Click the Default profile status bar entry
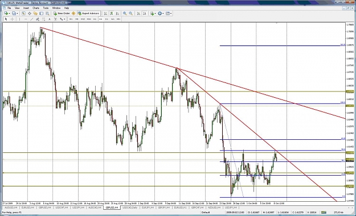The image size is (356, 216). 205,213
